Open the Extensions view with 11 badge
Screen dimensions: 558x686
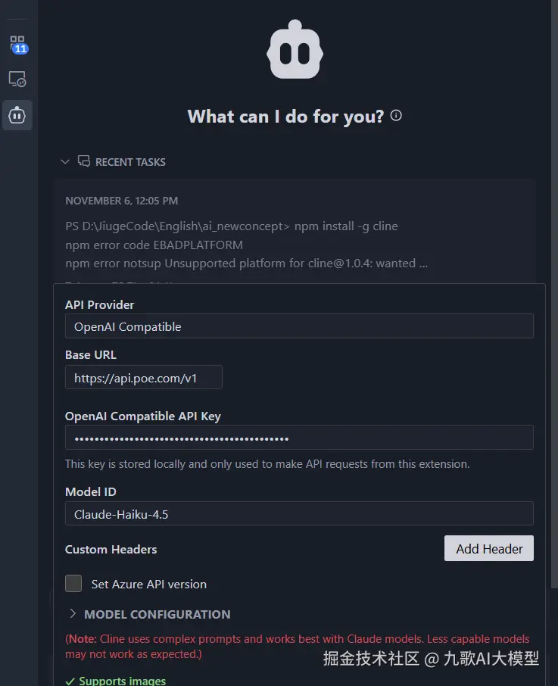click(17, 44)
